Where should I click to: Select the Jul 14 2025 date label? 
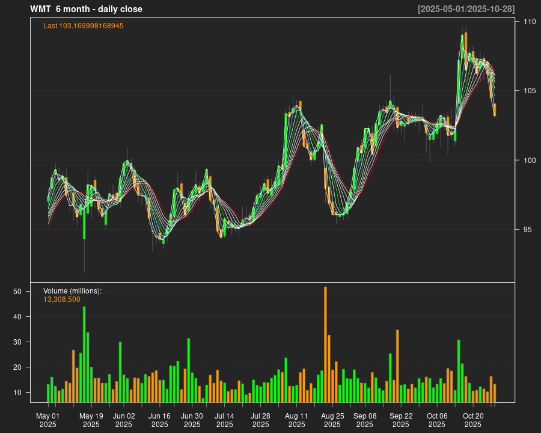coord(225,420)
